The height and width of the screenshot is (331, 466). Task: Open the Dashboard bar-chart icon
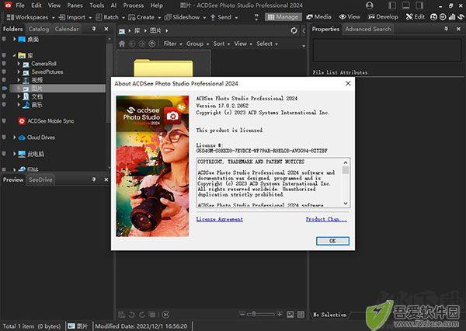pyautogui.click(x=452, y=17)
